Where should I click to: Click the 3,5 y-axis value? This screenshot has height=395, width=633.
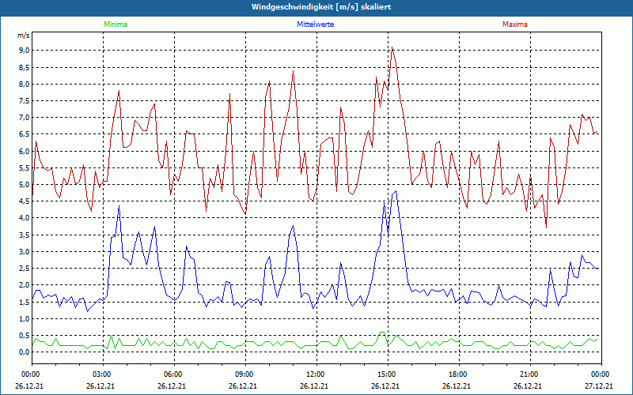point(25,235)
